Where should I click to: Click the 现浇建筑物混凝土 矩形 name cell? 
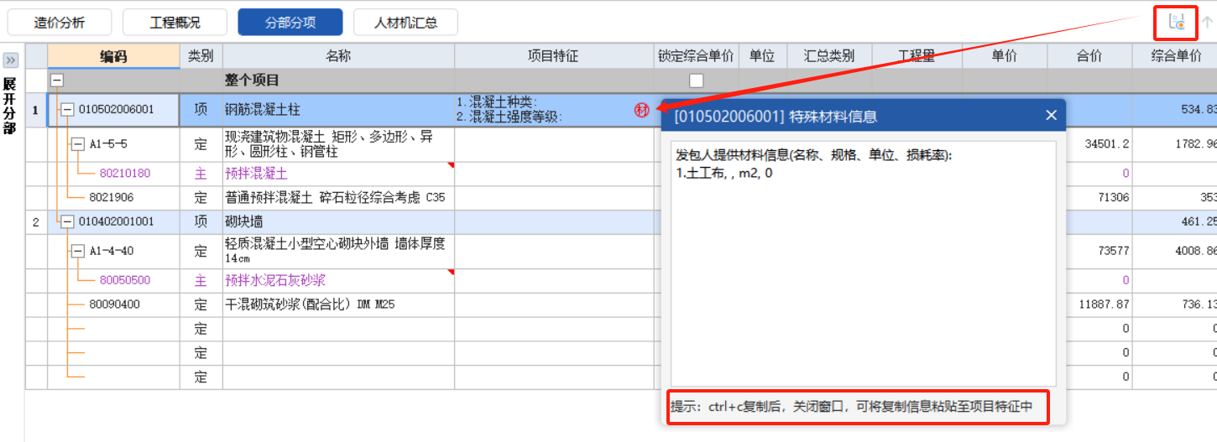click(x=338, y=144)
